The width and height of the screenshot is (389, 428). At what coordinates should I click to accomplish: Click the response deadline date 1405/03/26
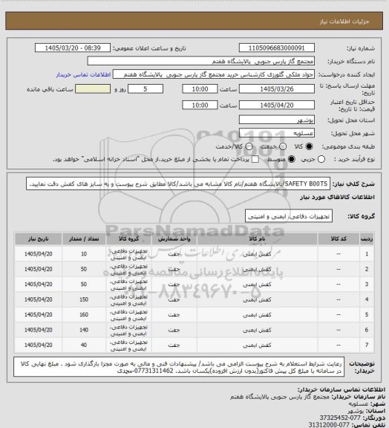(x=277, y=89)
